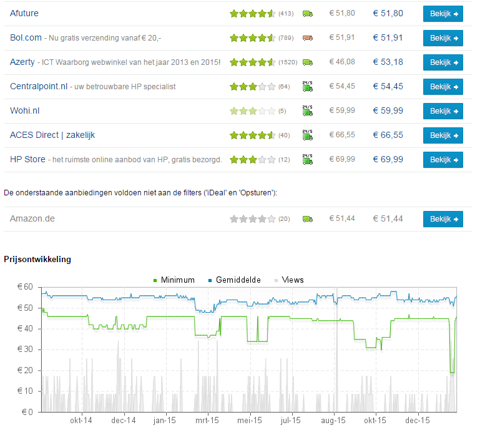The height and width of the screenshot is (435, 485).
Task: Click Wohi.nl 24/5 delivery truck icon
Action: (x=308, y=110)
